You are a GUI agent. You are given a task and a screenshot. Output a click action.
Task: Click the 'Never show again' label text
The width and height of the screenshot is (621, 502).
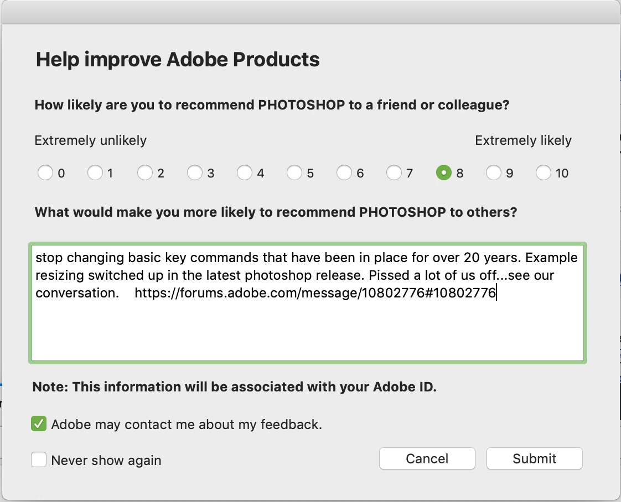pyautogui.click(x=106, y=460)
